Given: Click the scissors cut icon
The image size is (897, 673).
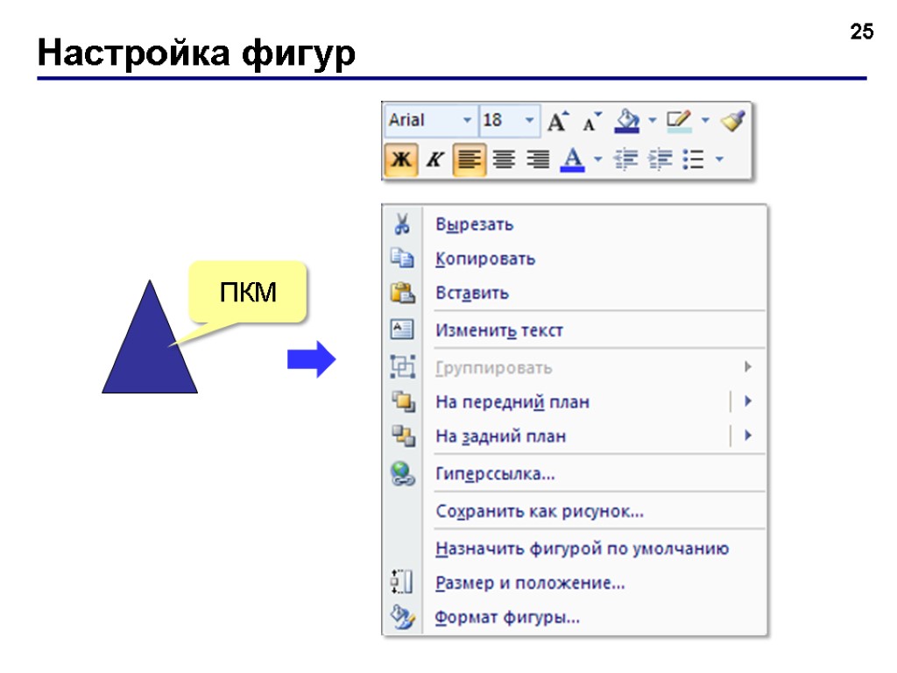Looking at the screenshot, I should tap(402, 223).
